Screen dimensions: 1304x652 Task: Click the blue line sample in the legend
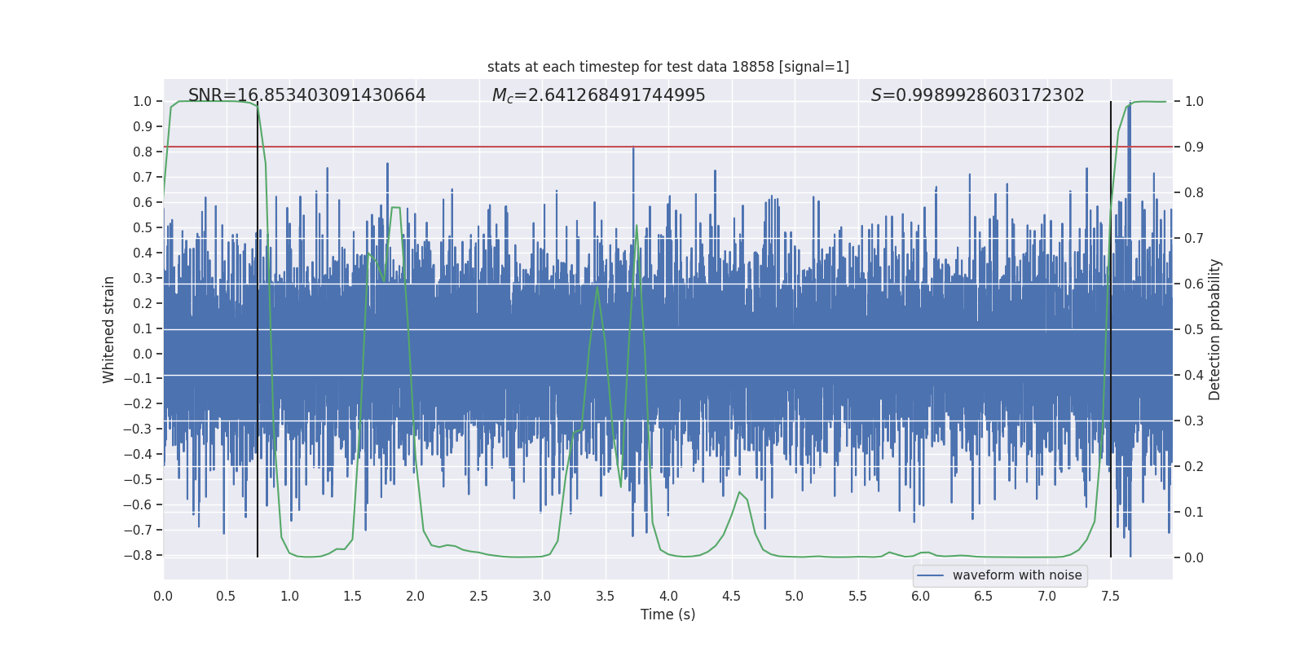(931, 575)
